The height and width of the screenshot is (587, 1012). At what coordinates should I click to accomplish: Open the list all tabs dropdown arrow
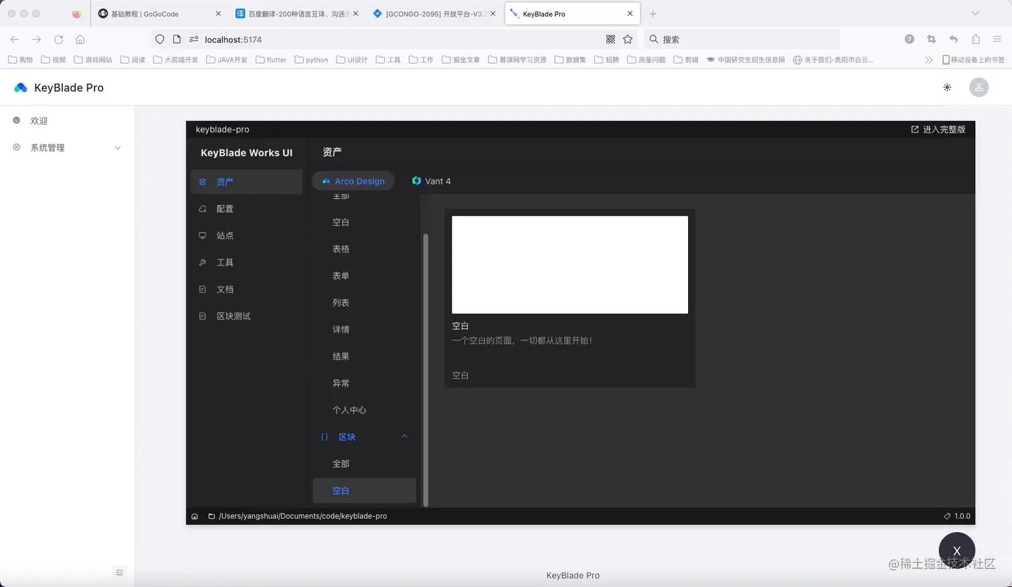coord(975,13)
